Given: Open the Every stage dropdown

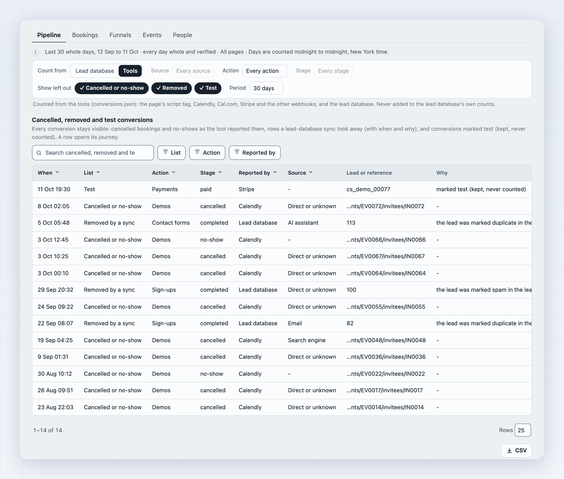Looking at the screenshot, I should 333,71.
